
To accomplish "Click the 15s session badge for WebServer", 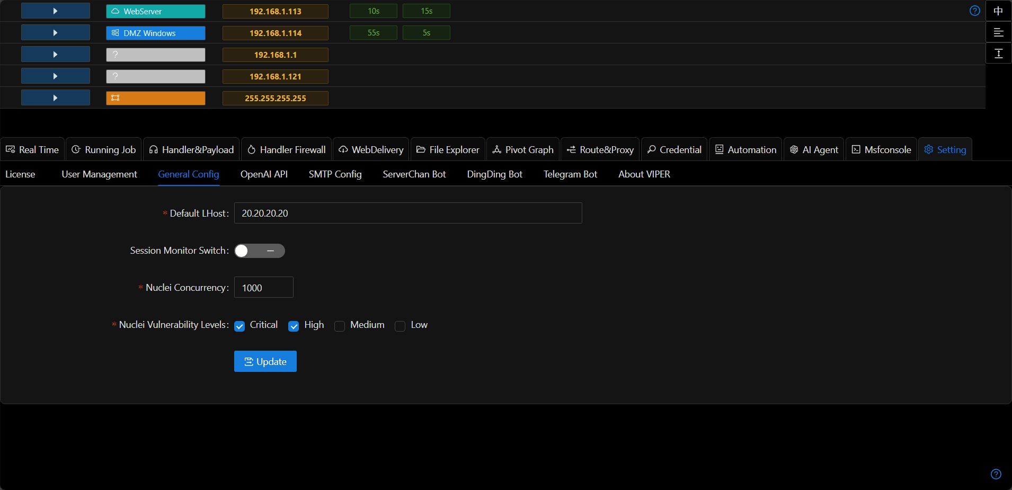I will (x=427, y=11).
